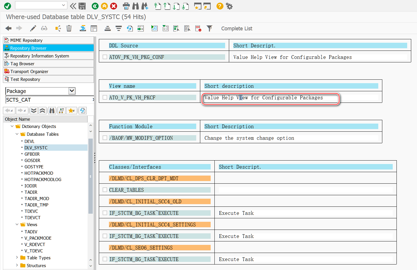Check the ATOV_PK_VH_PKG_CONF checkbox

[105, 57]
